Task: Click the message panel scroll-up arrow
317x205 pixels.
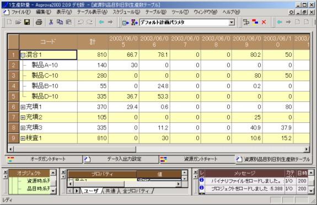Action: [x=311, y=172]
